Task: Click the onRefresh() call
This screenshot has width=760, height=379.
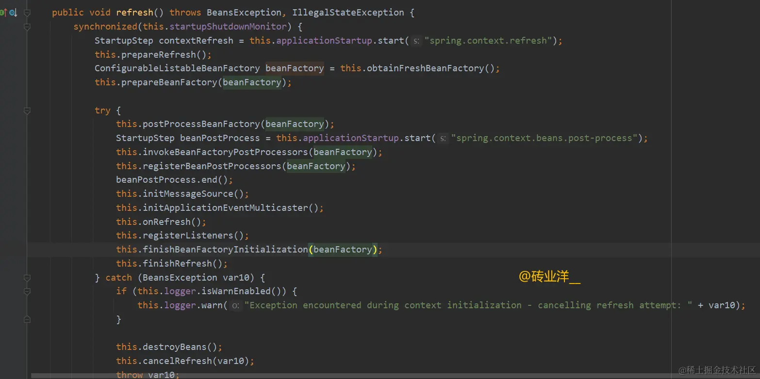Action: point(172,222)
